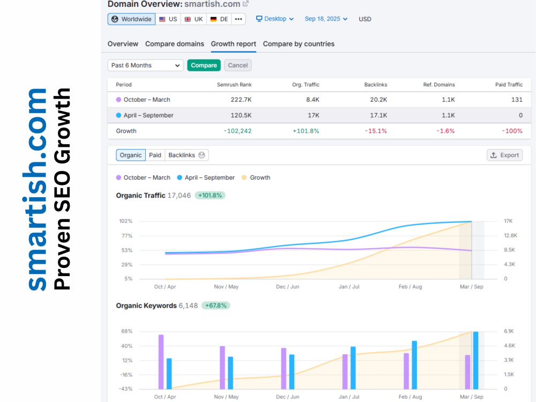Open the Sep 18, 2025 date dropdown
Image resolution: width=536 pixels, height=402 pixels.
(326, 19)
